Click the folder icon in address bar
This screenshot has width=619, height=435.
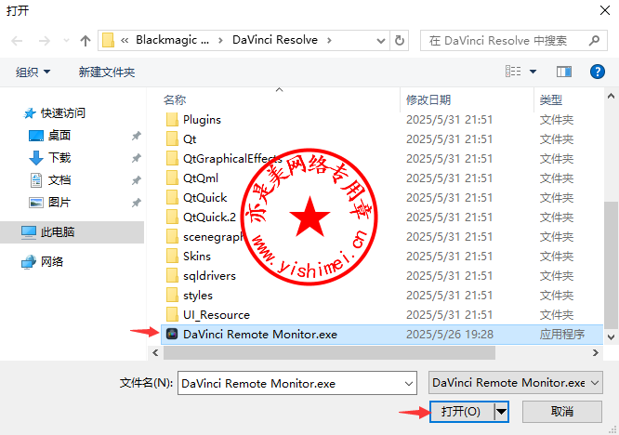coord(108,40)
